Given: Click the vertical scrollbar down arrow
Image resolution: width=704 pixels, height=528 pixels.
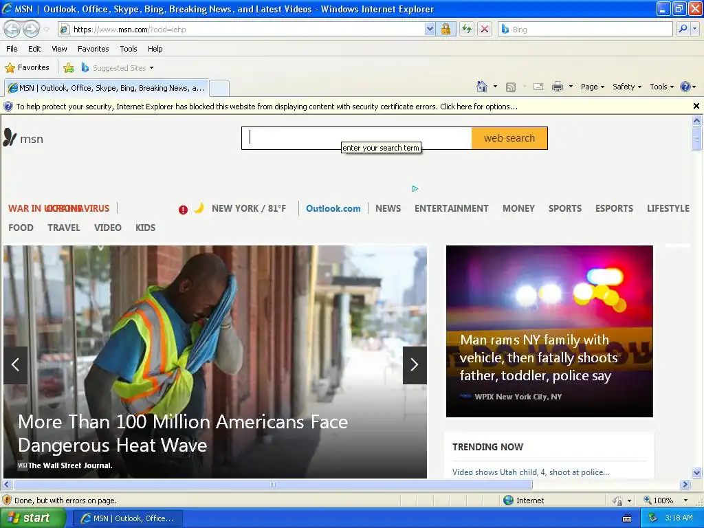Looking at the screenshot, I should (x=697, y=472).
